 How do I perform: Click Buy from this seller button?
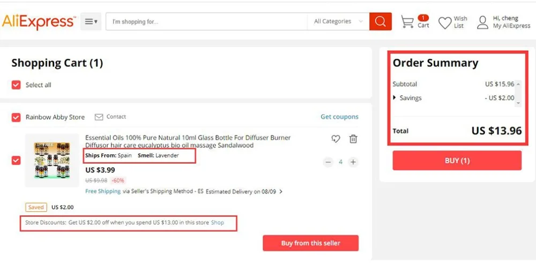[x=311, y=243]
